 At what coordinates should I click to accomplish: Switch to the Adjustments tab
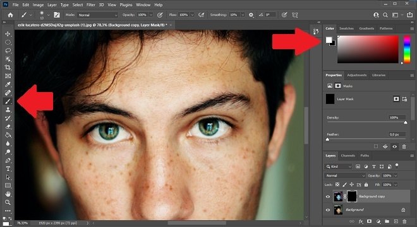click(356, 75)
